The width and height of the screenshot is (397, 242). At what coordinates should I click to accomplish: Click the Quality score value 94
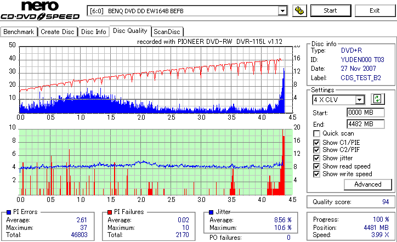[385, 202]
